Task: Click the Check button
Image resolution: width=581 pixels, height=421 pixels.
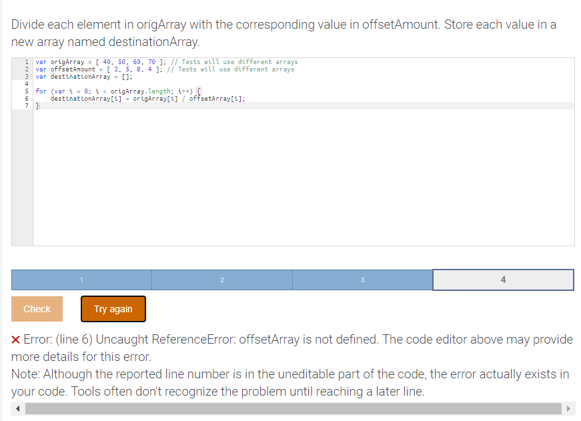Action: click(x=37, y=308)
